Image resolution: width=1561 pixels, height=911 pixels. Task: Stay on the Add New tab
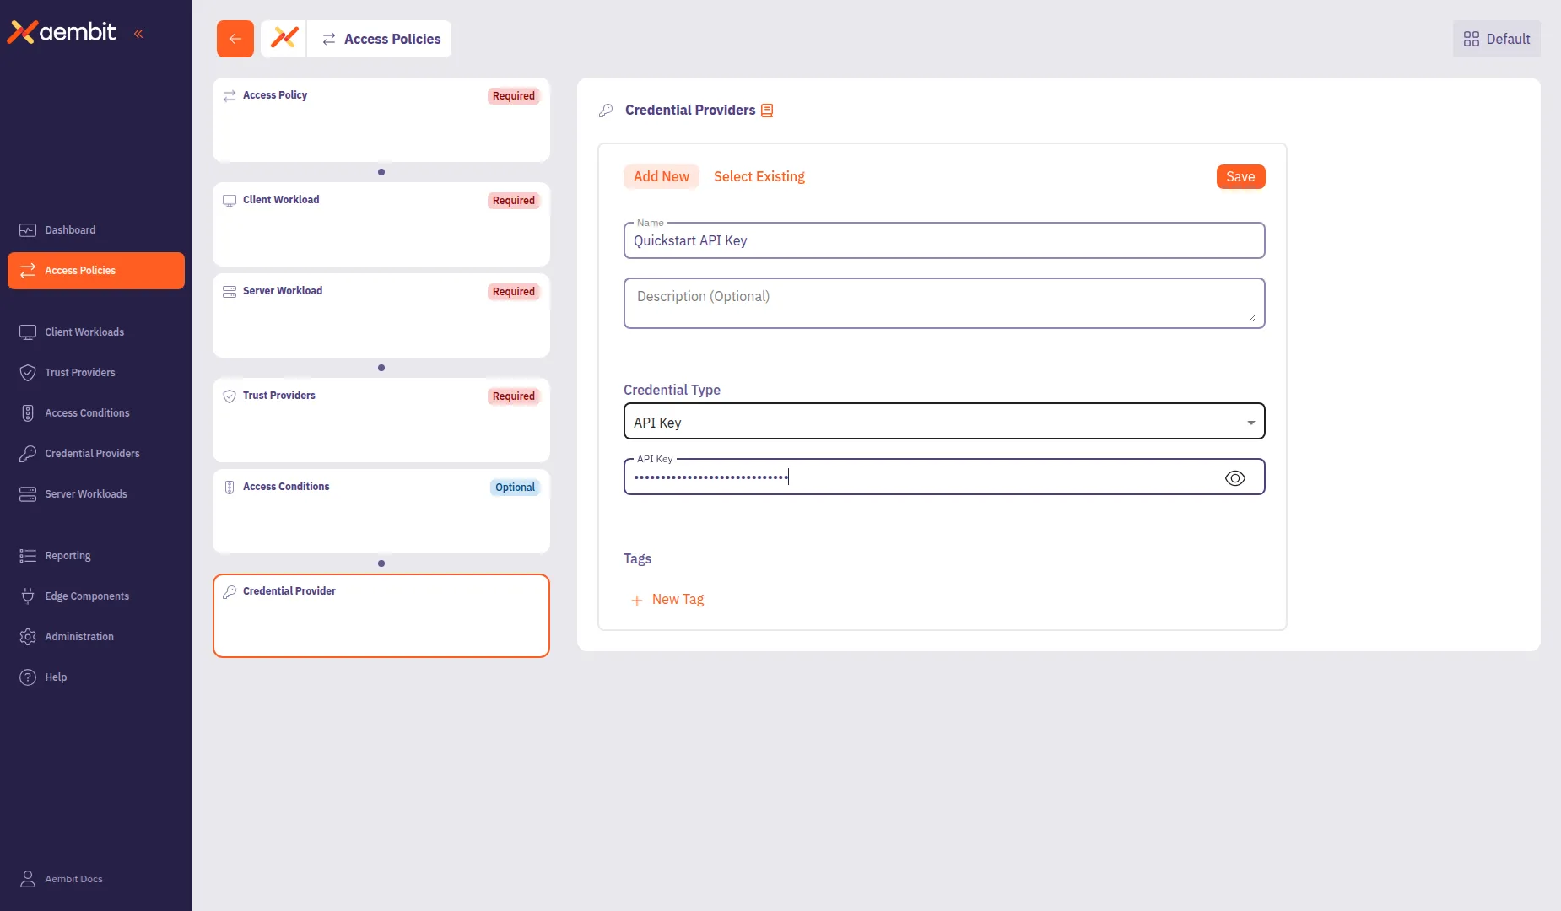point(661,176)
